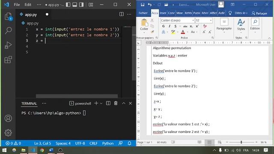Undo last action in Word
Image resolution: width=274 pixels, height=154 pixels.
(x=150, y=5)
